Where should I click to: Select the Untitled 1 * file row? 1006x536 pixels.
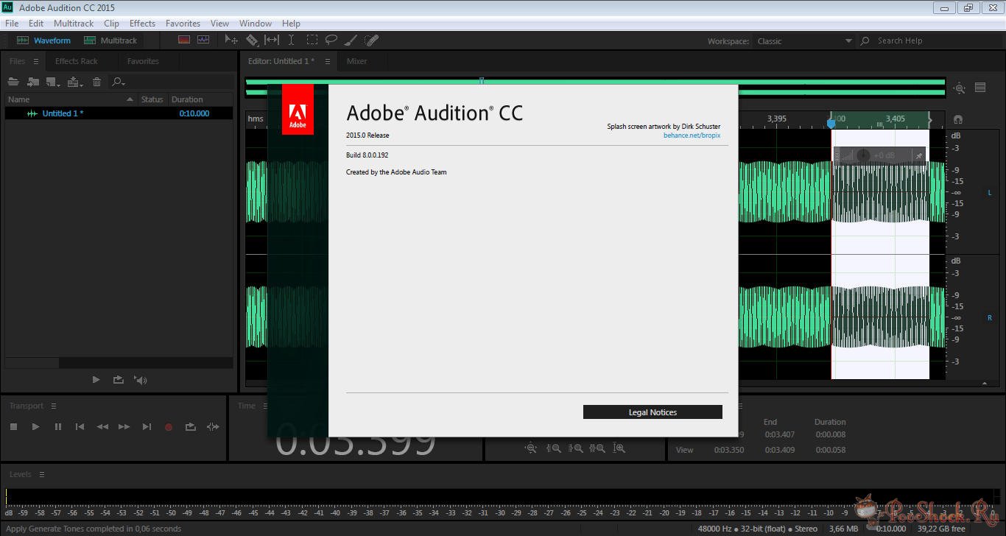click(x=119, y=113)
